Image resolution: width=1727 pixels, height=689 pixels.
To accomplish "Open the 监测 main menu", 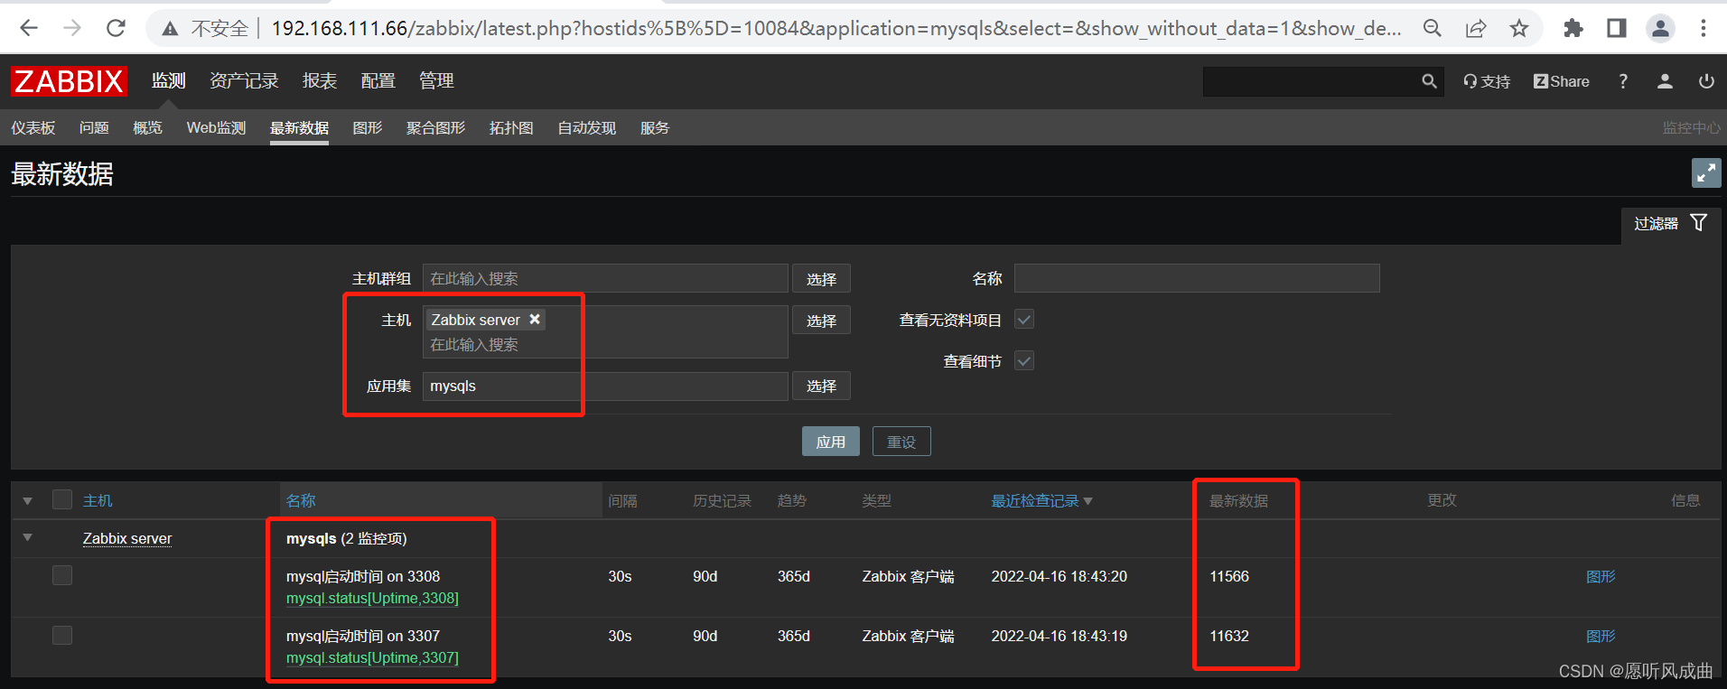I will pos(169,81).
